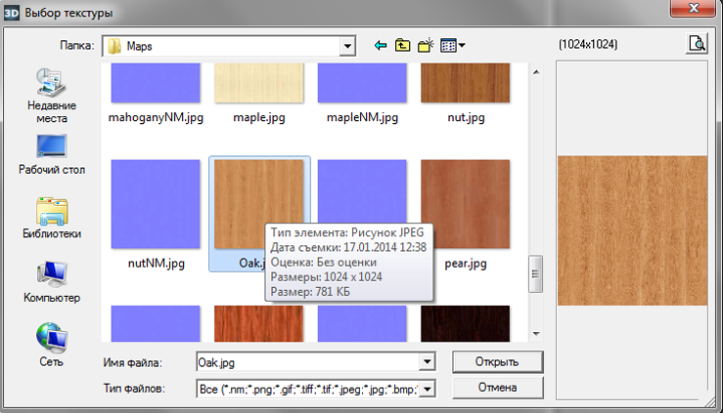Image resolution: width=723 pixels, height=413 pixels.
Task: Select the mahoganyNM.jpg thumbnail
Action: coord(156,83)
